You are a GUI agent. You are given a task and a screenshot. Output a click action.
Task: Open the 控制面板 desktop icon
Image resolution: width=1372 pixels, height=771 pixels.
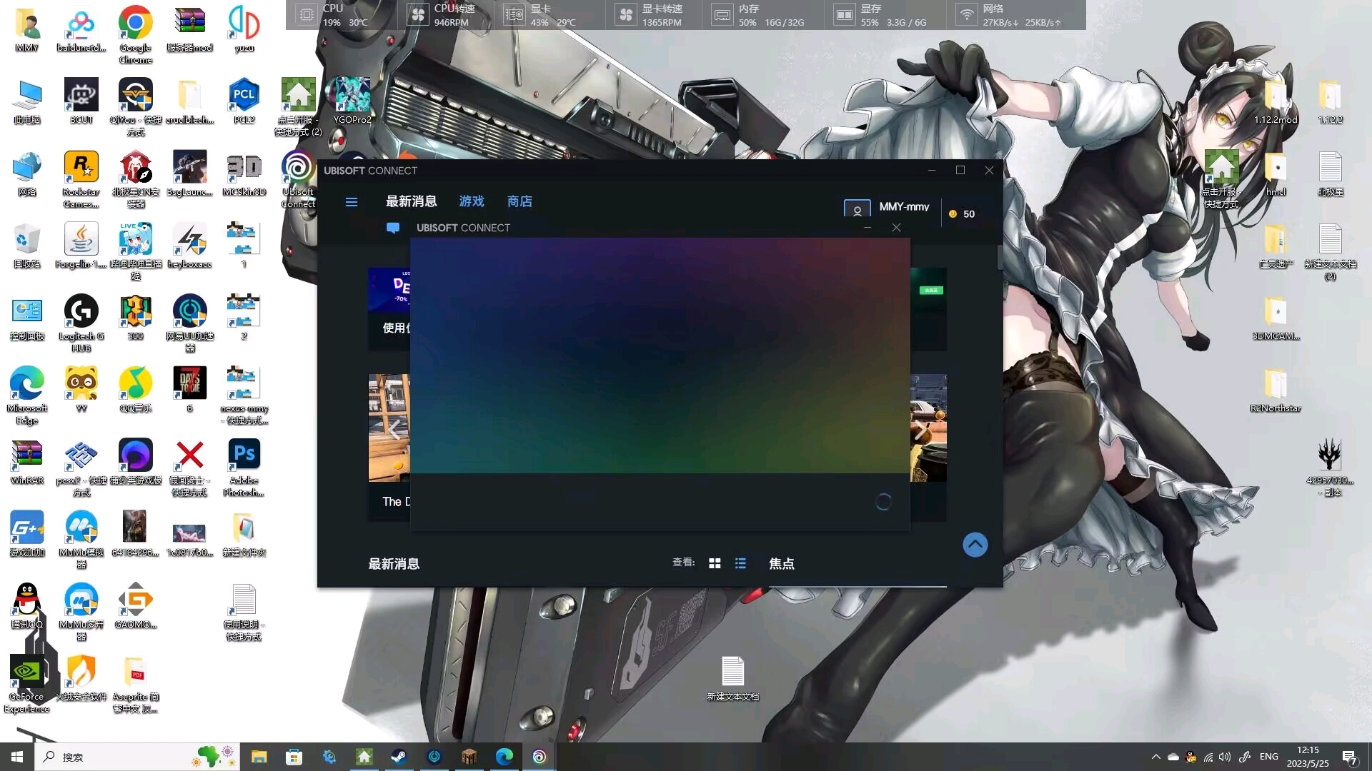26,317
